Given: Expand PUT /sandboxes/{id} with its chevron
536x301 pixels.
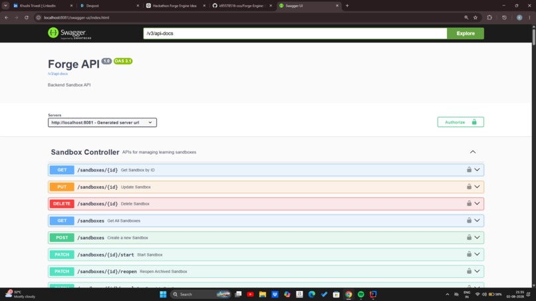Looking at the screenshot, I should [477, 187].
